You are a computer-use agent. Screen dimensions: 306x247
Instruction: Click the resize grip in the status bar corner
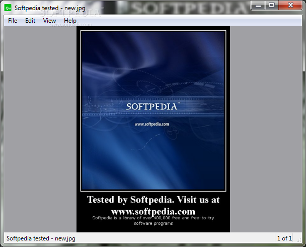click(x=298, y=240)
